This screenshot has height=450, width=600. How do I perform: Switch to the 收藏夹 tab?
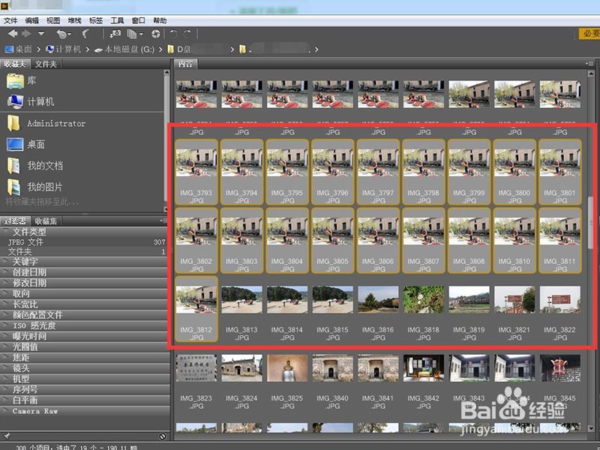point(15,64)
